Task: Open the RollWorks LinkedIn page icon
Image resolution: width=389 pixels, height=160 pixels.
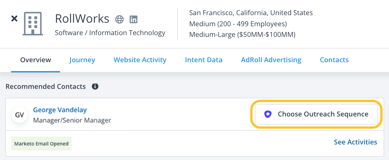Action: (x=134, y=20)
